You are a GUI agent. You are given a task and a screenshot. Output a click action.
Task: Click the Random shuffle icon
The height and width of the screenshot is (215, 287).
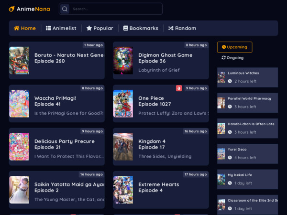tap(171, 28)
